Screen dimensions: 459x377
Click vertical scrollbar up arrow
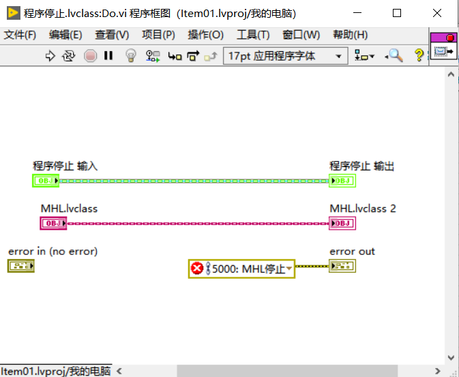(451, 74)
